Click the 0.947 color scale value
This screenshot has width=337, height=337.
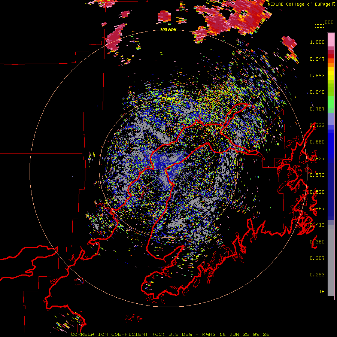(317, 59)
